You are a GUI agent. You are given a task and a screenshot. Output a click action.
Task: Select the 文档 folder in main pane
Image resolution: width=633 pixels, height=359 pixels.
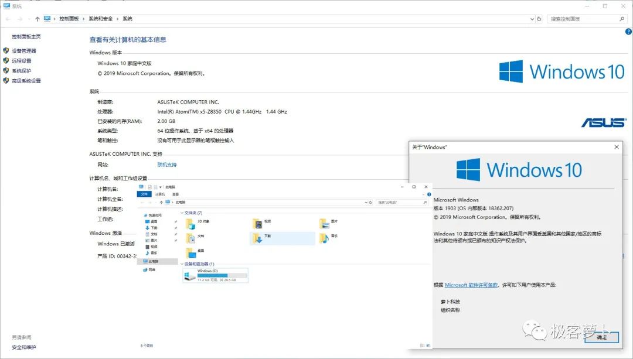pos(195,238)
